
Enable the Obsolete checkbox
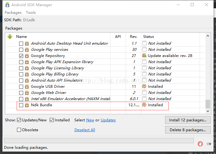pos(19,130)
